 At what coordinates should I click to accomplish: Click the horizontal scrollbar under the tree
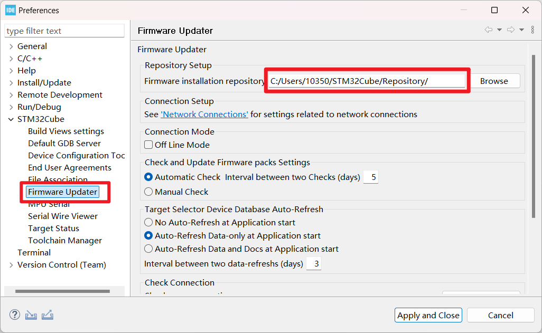pos(62,291)
